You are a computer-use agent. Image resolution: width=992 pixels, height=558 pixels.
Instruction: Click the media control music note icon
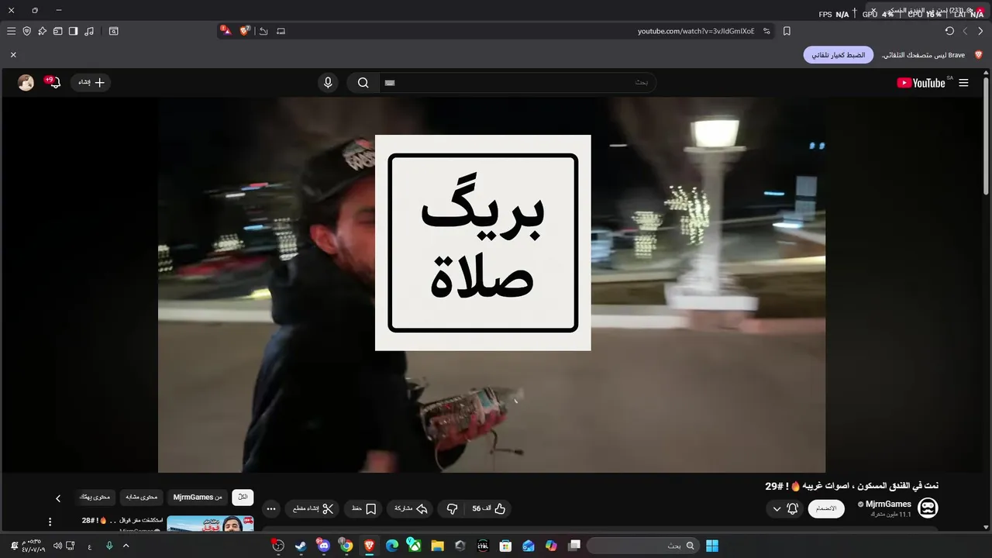coord(89,31)
